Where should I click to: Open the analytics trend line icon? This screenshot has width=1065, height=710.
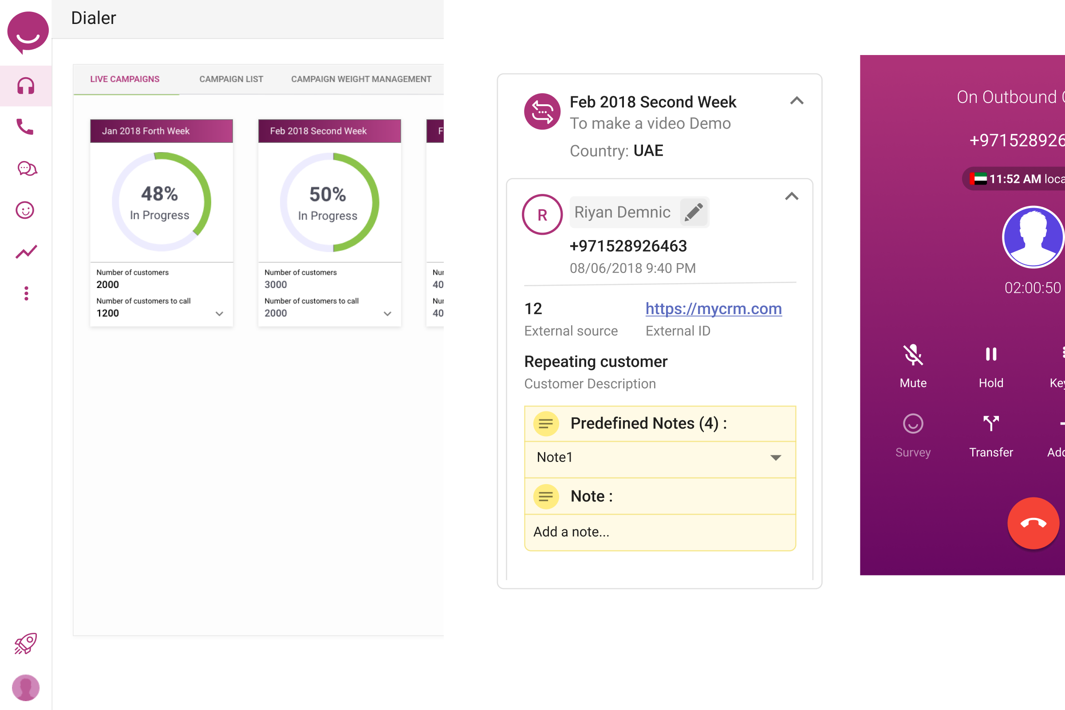point(26,252)
